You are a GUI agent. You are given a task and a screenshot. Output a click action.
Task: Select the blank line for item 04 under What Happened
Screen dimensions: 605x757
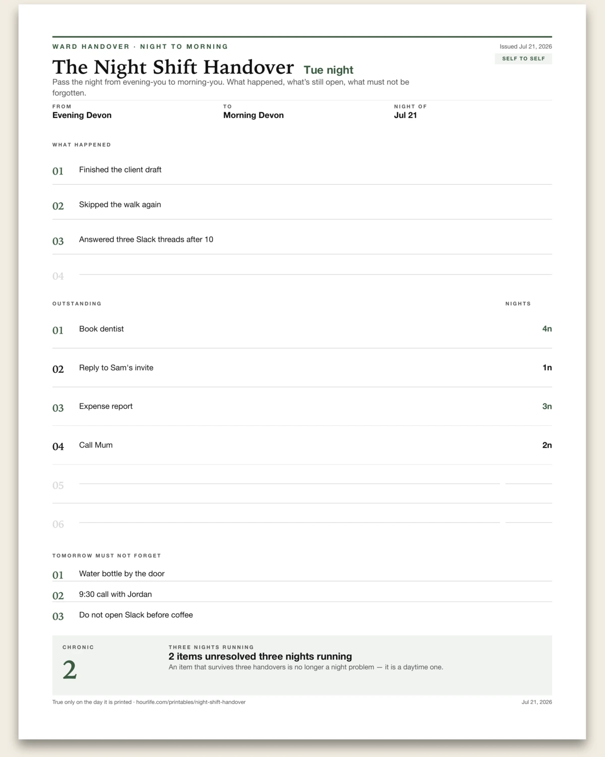316,274
